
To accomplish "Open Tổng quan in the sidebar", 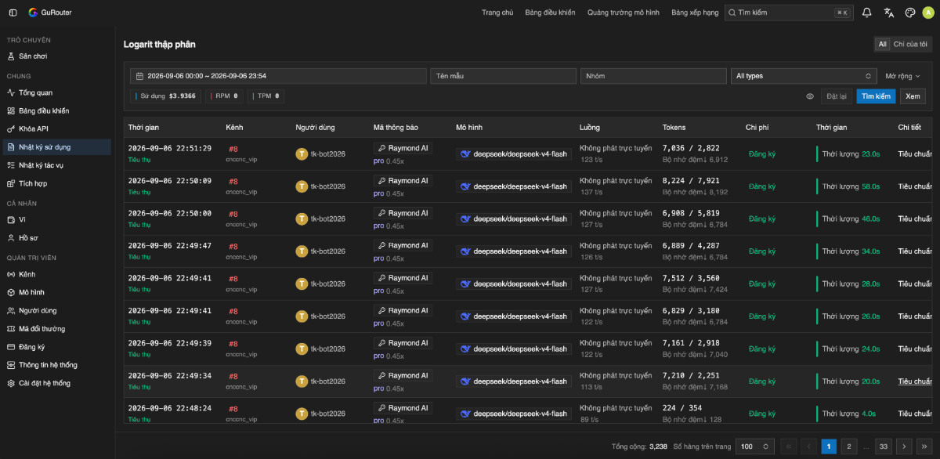I will [x=56, y=92].
